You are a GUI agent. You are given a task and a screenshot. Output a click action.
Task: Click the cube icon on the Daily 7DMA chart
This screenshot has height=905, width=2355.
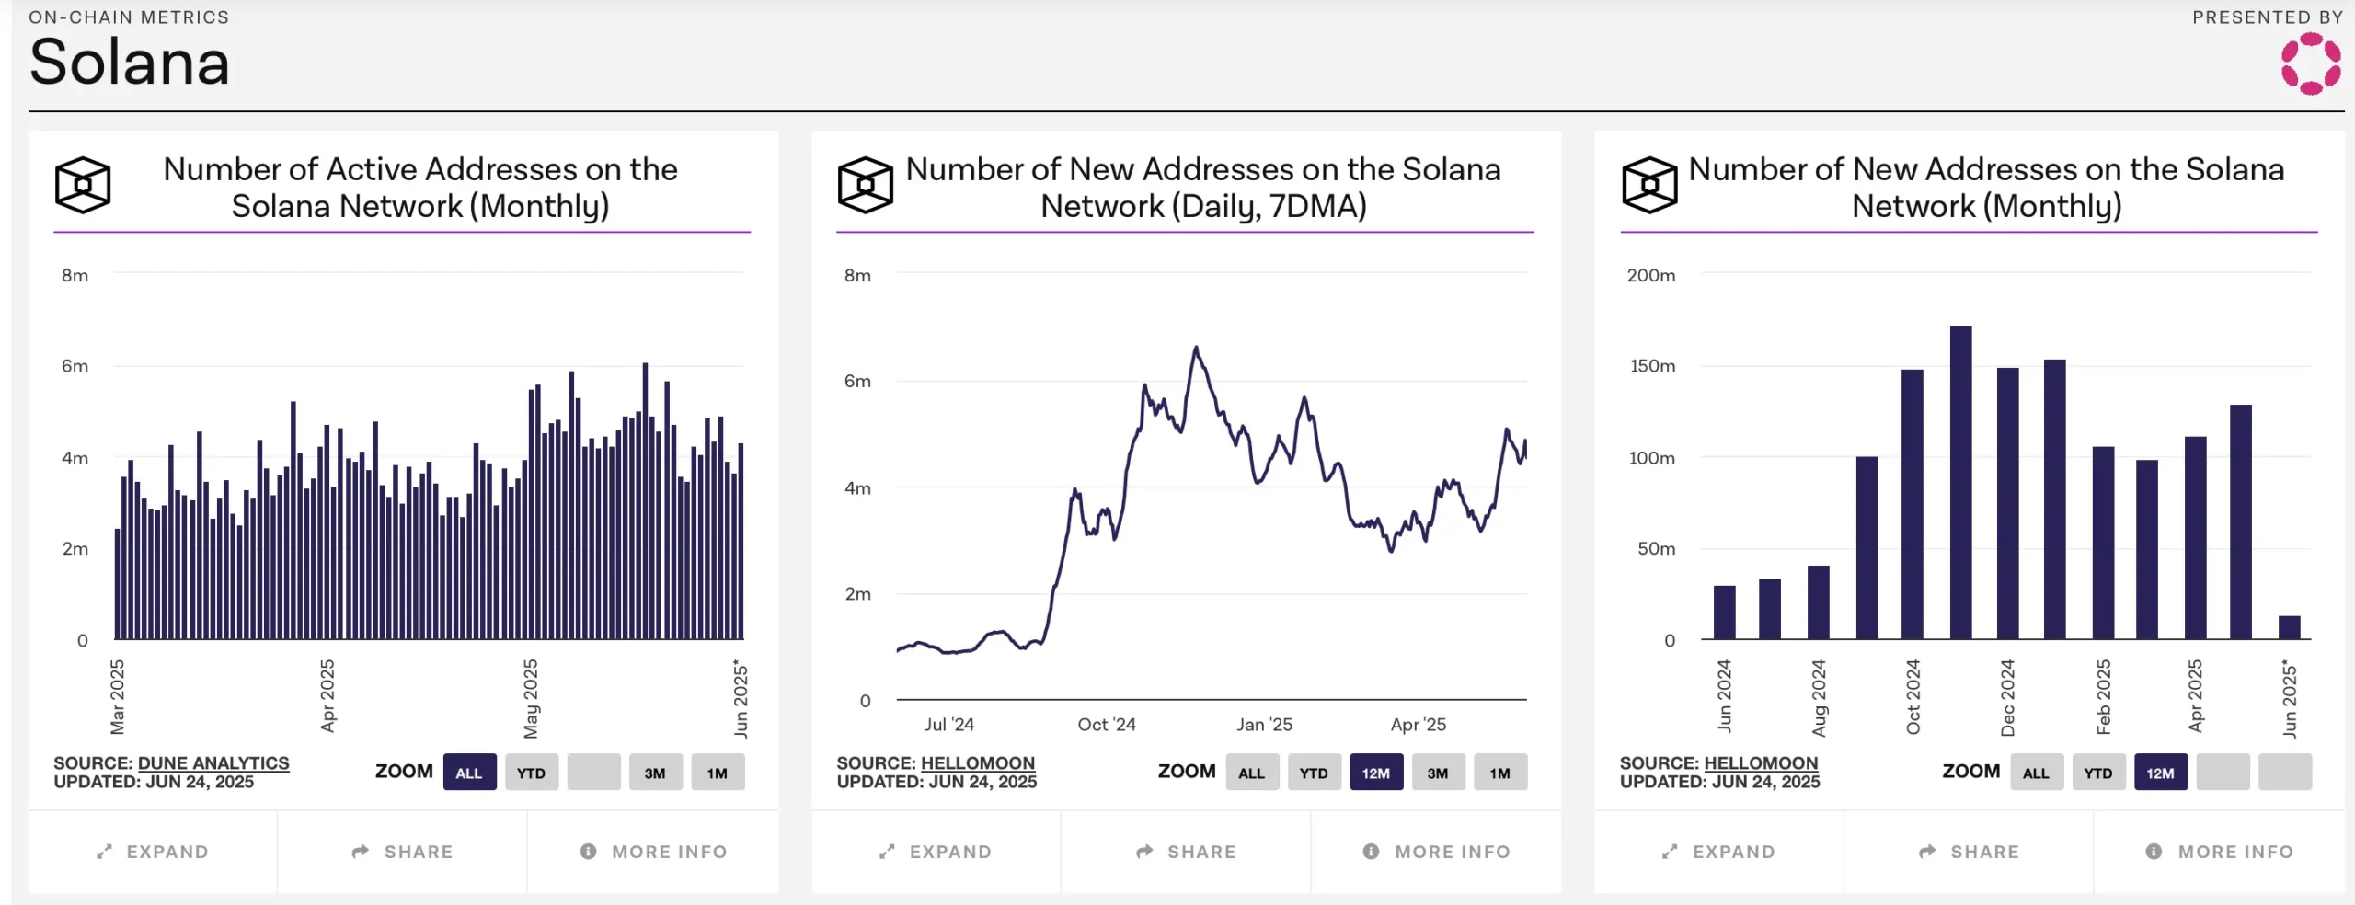pyautogui.click(x=866, y=186)
